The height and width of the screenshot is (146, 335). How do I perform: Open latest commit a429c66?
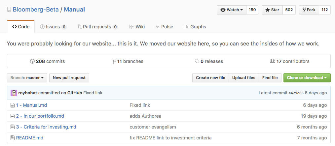point(296,93)
